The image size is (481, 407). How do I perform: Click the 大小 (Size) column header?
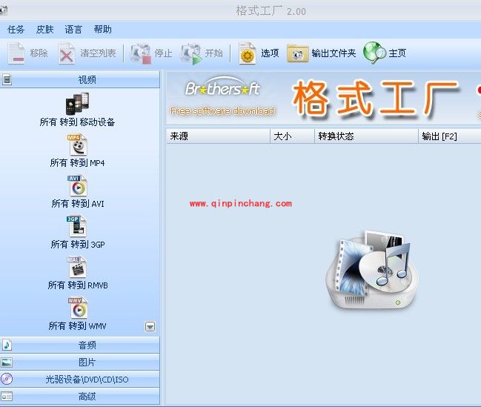(292, 136)
